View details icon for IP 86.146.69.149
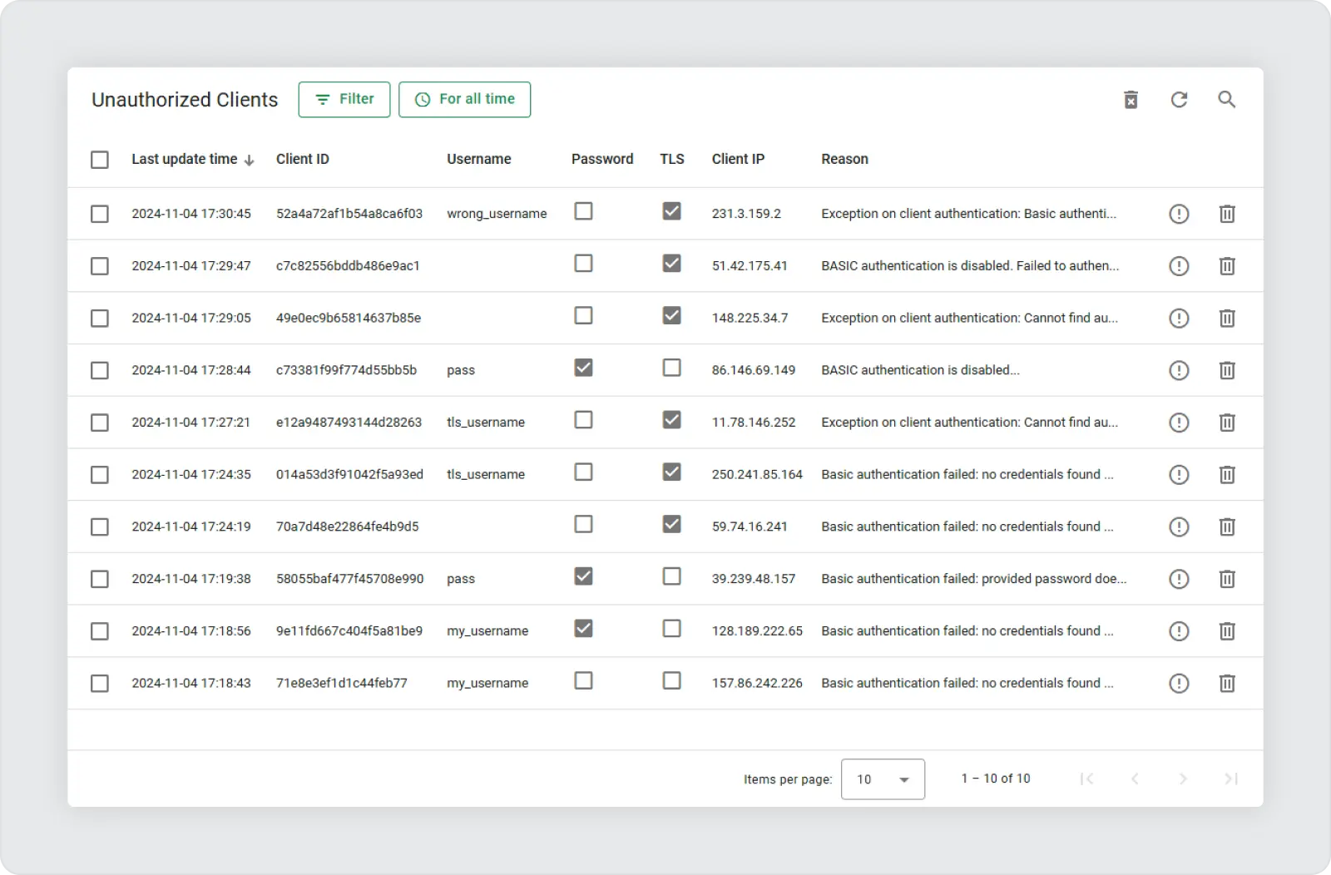Viewport: 1331px width, 875px height. pyautogui.click(x=1179, y=370)
